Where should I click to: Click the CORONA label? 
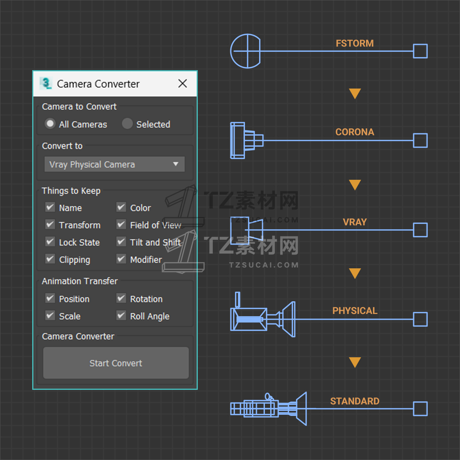pos(355,132)
